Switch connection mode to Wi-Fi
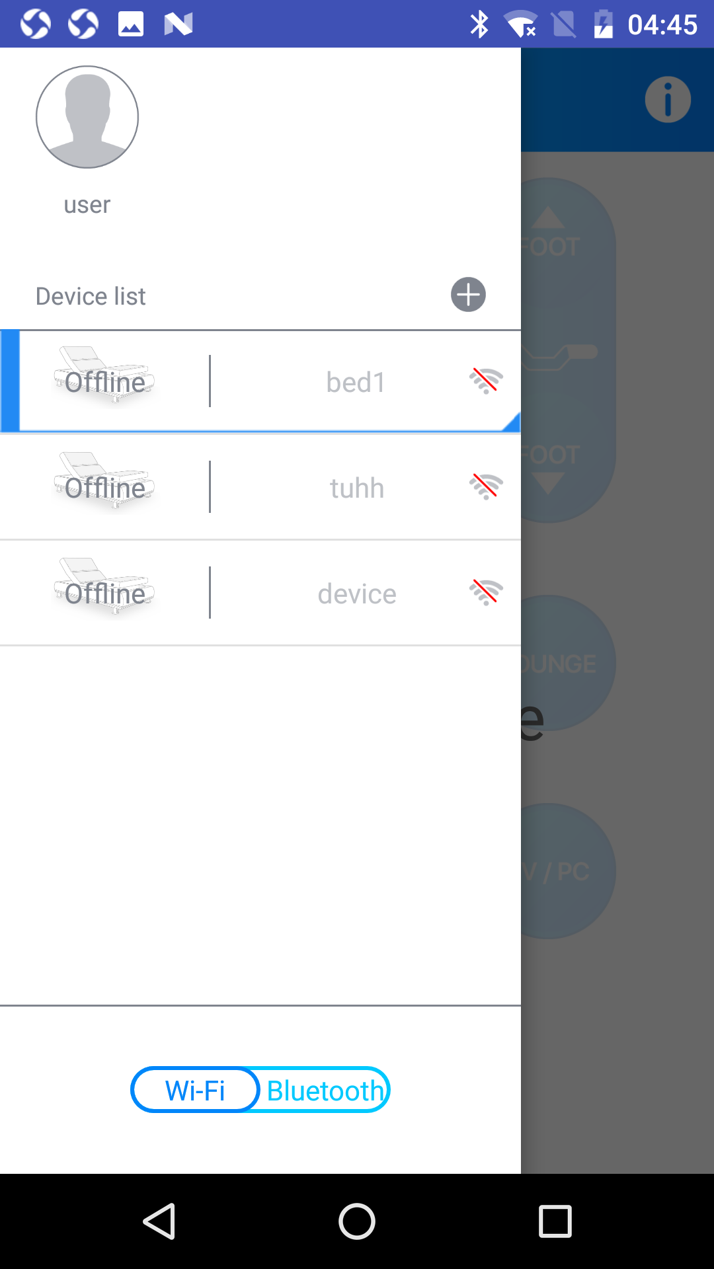 coord(195,1090)
